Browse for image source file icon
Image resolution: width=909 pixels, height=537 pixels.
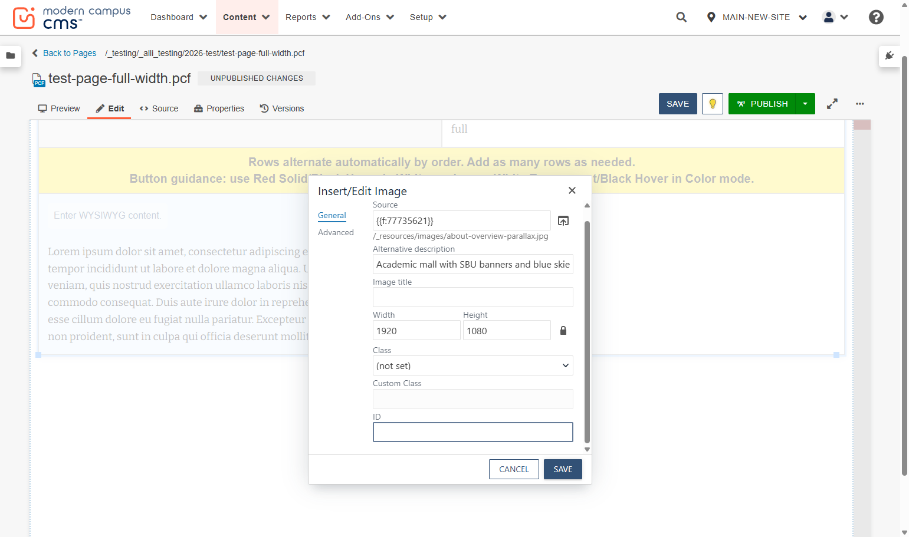[563, 220]
